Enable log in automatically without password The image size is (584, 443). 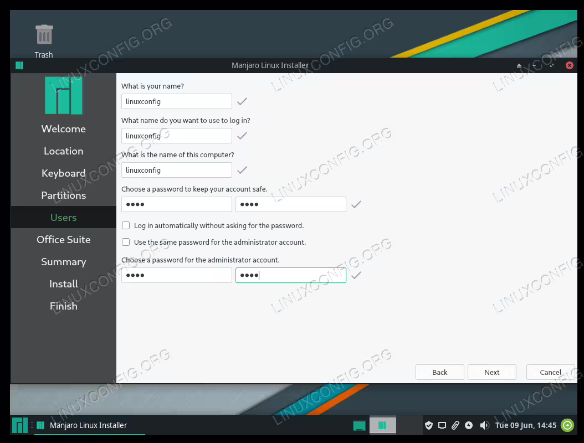click(126, 225)
